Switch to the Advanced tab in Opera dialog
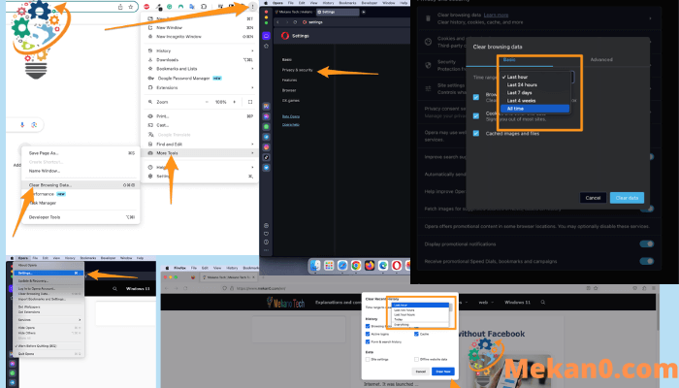 click(x=601, y=60)
